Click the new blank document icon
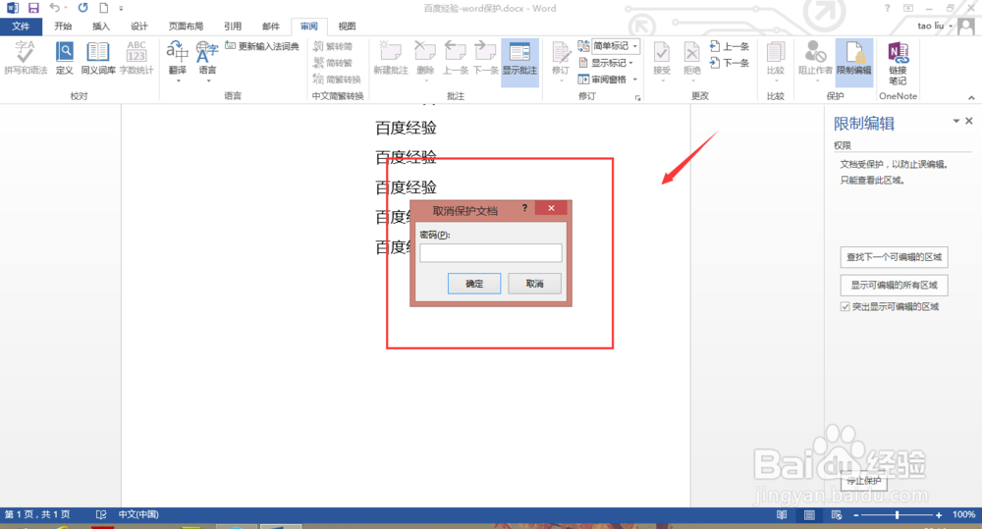Image resolution: width=982 pixels, height=529 pixels. point(103,8)
